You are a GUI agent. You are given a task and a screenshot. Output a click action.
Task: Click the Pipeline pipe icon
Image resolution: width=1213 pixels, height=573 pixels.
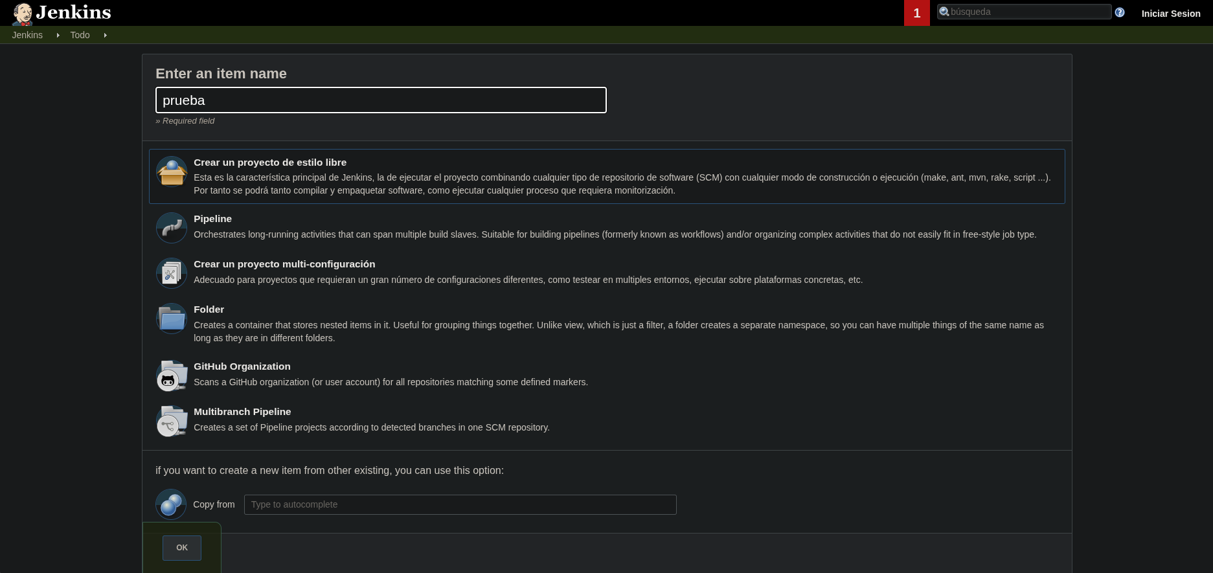tap(172, 228)
